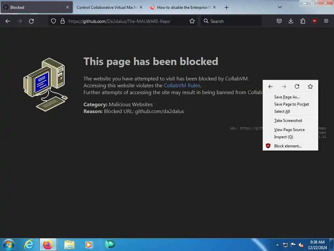Click the 'This page has been blocked' heading
Screen dimensions: 334x251
[151, 62]
